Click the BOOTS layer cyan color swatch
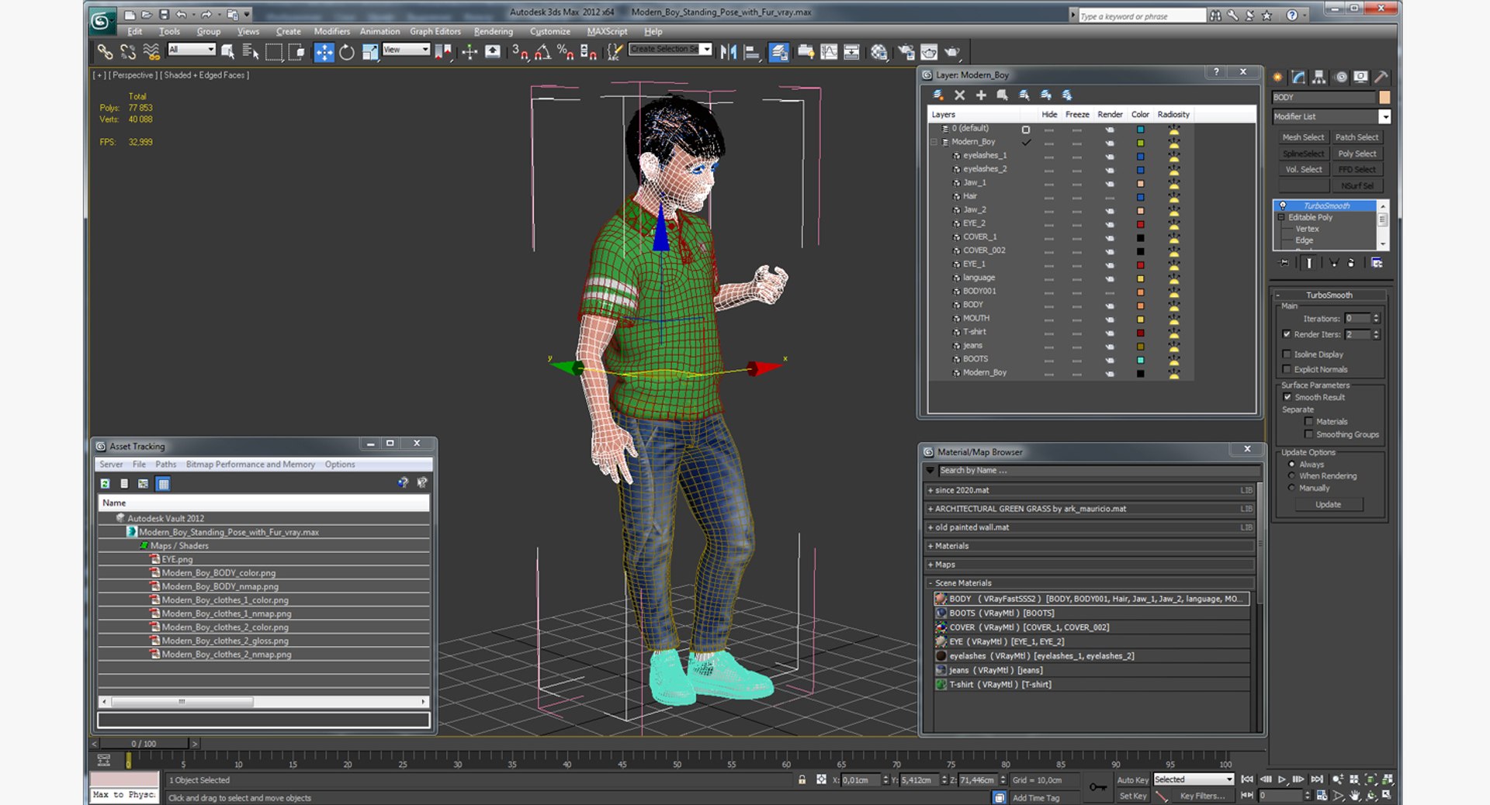This screenshot has width=1490, height=805. coord(1140,360)
